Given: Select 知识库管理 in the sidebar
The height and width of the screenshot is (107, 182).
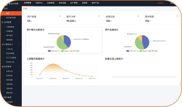Looking at the screenshot, I should coord(10,53).
